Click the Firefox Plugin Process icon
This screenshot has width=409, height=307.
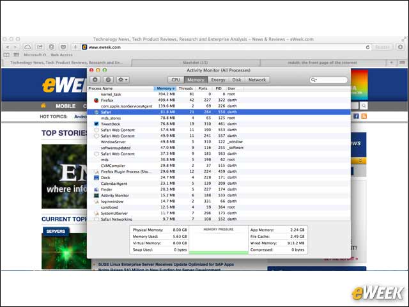point(96,172)
